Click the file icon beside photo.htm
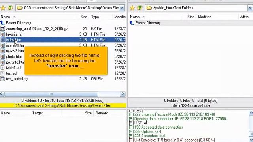253x142 pixels. click(3, 56)
